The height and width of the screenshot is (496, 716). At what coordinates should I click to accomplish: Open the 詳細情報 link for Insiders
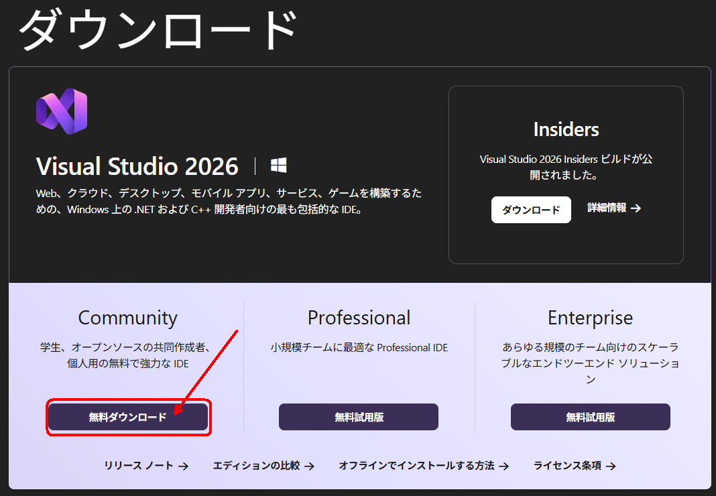click(x=607, y=208)
